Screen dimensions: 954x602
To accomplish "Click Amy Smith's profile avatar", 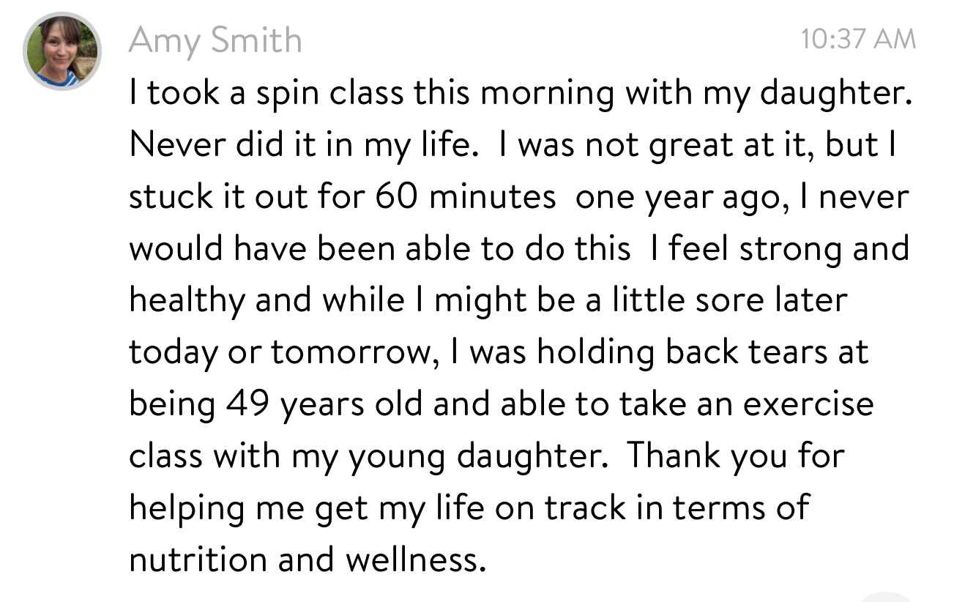I will click(x=62, y=53).
